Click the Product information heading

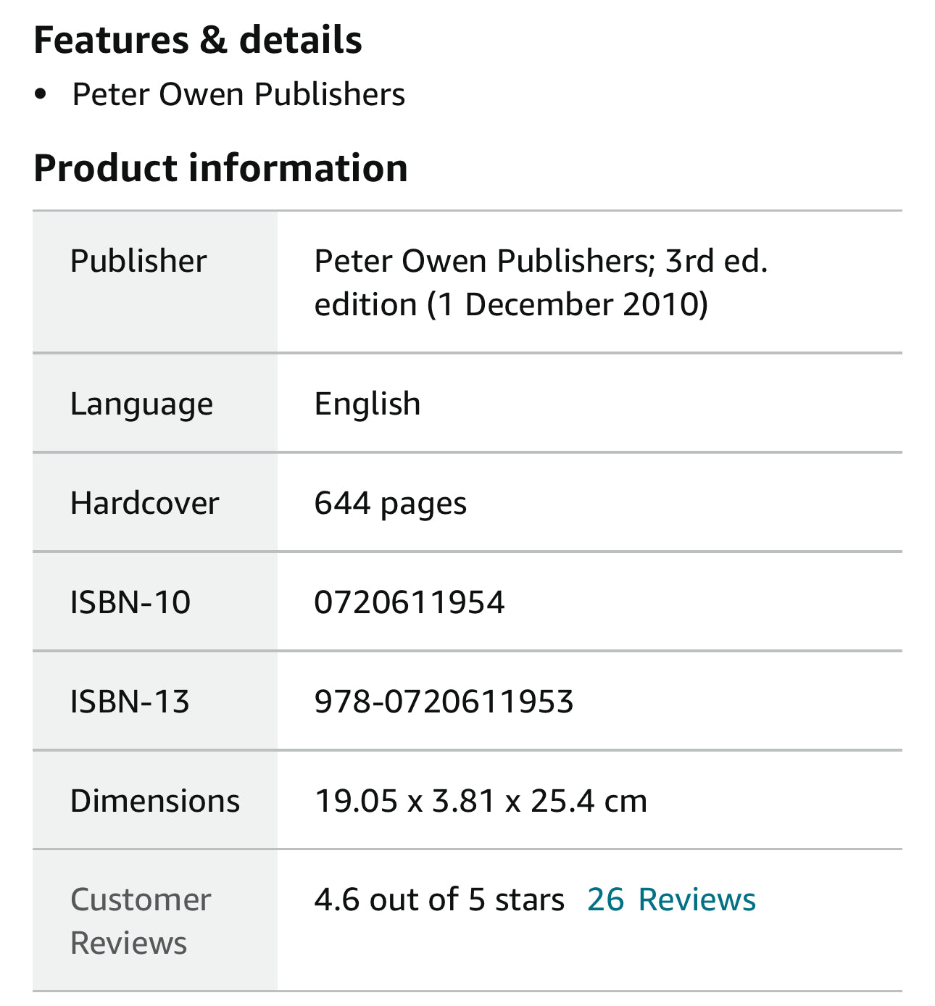point(220,168)
